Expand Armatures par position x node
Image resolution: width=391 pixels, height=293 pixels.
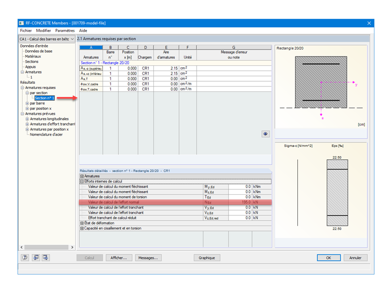click(x=27, y=130)
